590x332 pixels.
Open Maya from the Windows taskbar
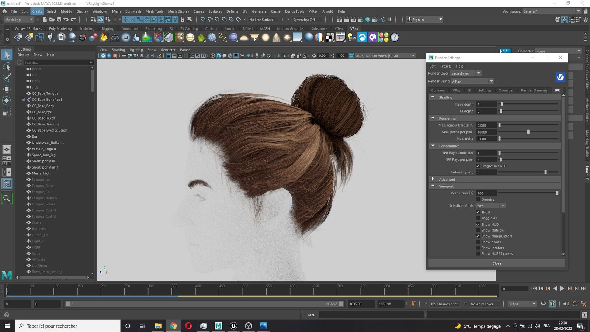(218, 326)
